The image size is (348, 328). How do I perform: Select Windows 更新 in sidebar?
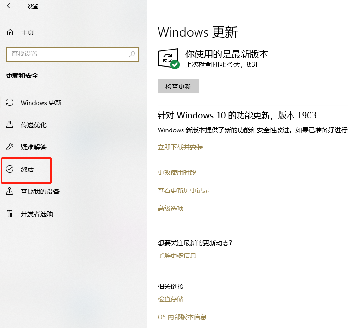[41, 103]
